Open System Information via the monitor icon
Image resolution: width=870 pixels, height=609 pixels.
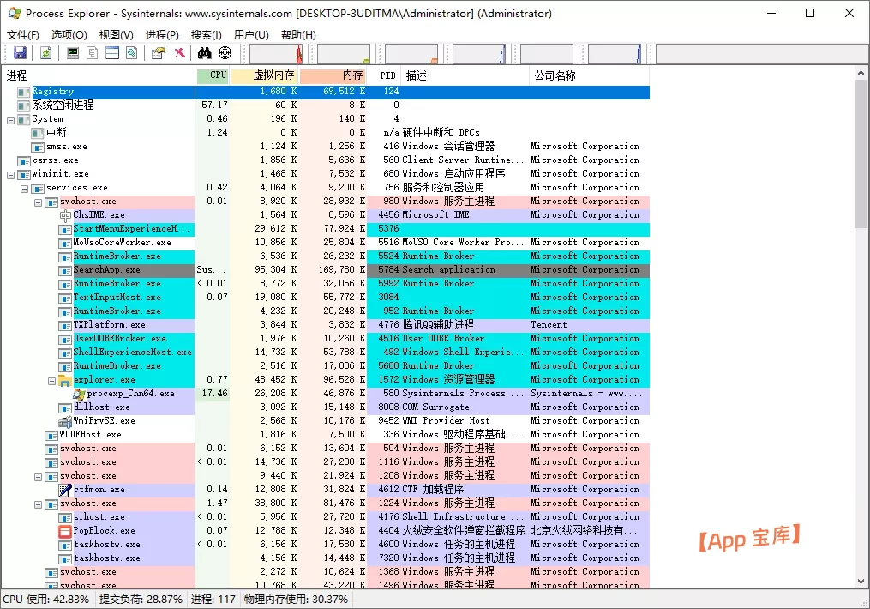click(73, 53)
